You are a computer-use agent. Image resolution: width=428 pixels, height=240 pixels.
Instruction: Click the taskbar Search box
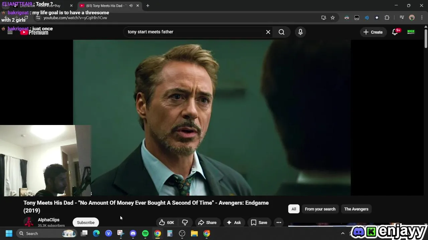coord(47,233)
